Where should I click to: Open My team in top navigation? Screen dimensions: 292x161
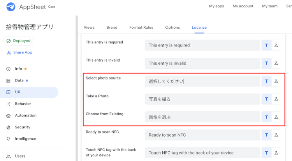pyautogui.click(x=270, y=6)
